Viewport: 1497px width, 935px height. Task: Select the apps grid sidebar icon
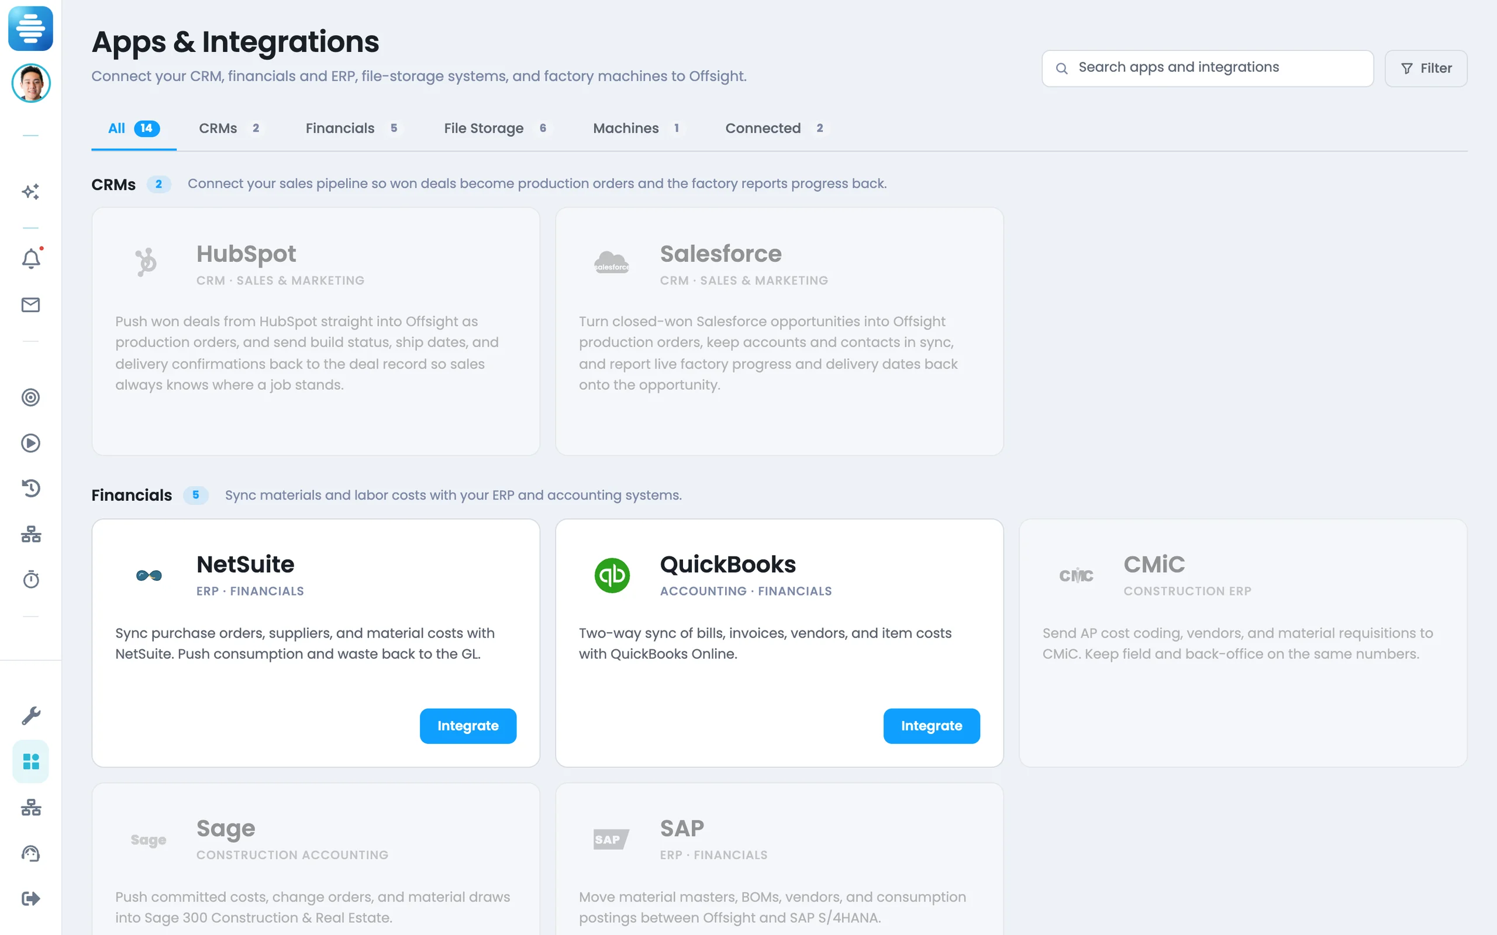[30, 761]
